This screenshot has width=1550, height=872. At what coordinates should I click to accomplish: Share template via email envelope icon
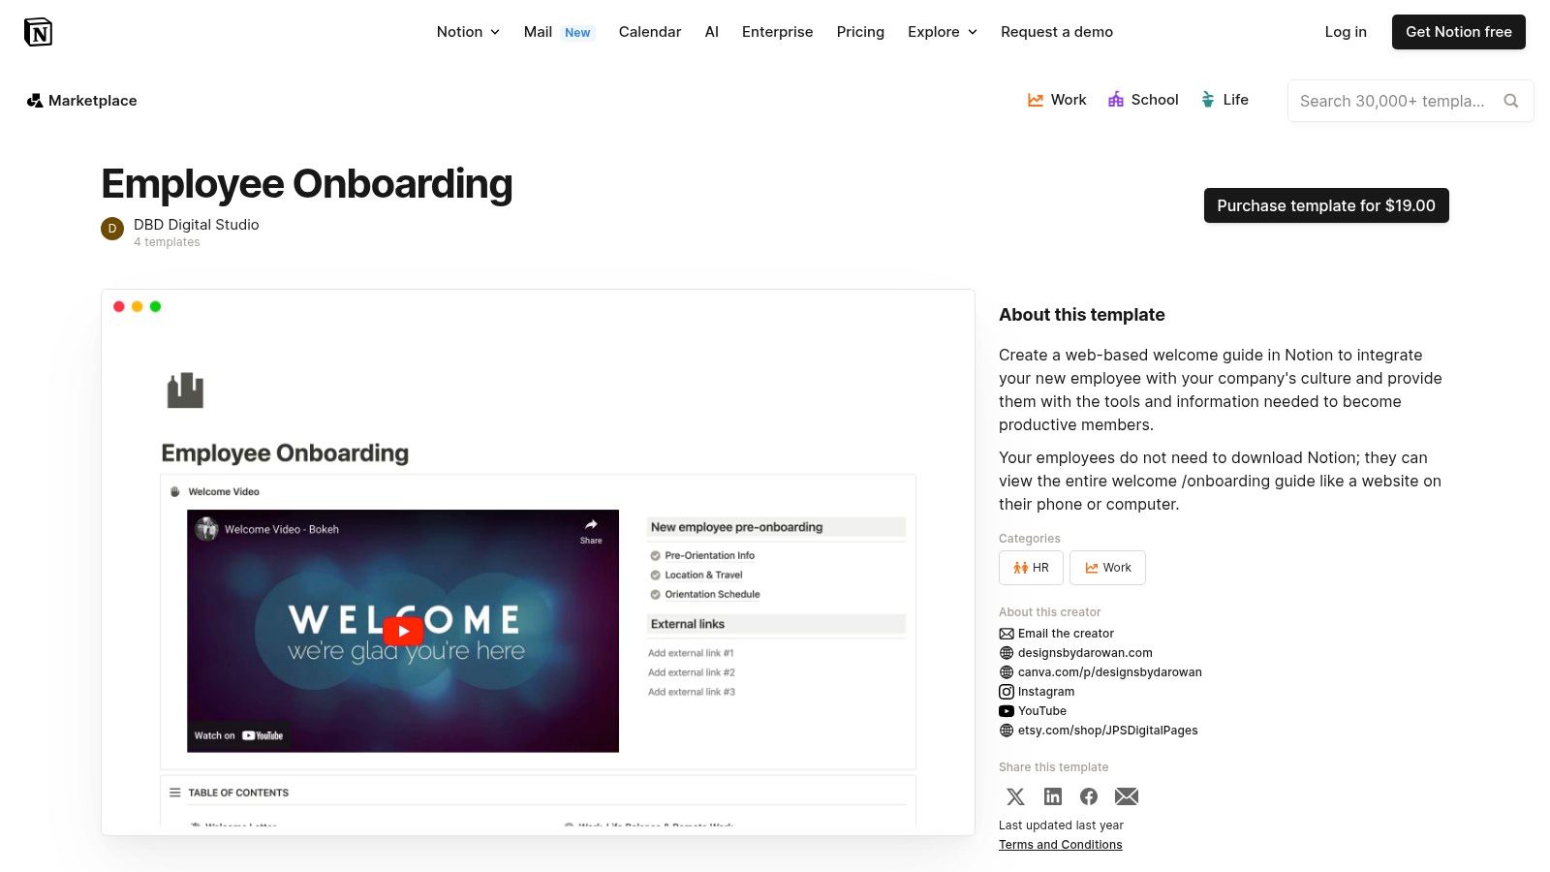coord(1127,796)
